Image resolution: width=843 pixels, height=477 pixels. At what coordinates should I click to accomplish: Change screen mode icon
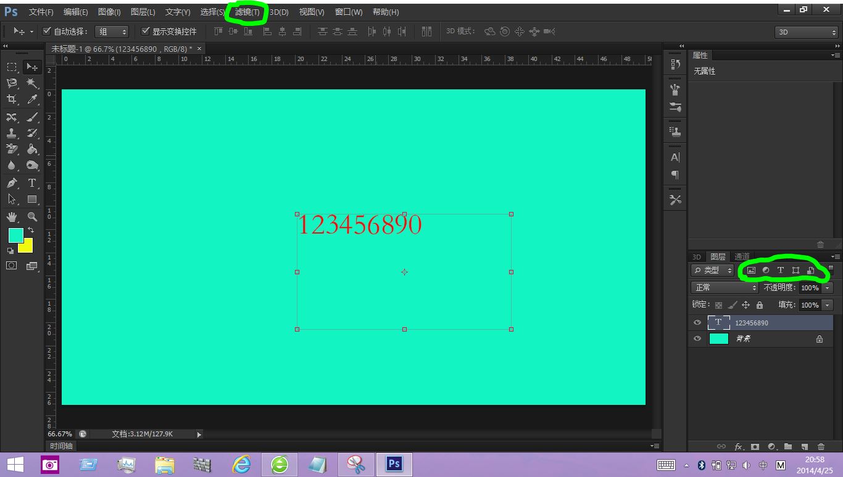click(x=32, y=266)
